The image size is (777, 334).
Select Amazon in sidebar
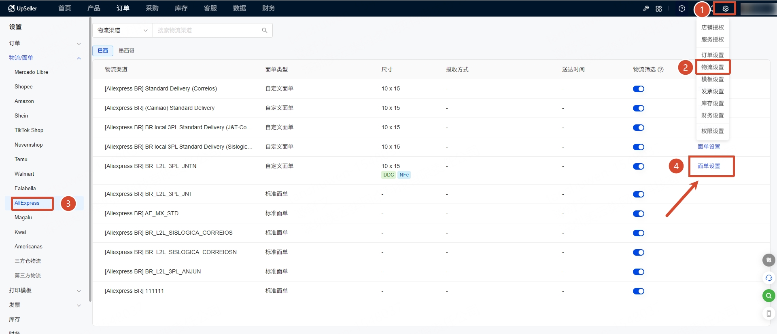[x=24, y=101]
